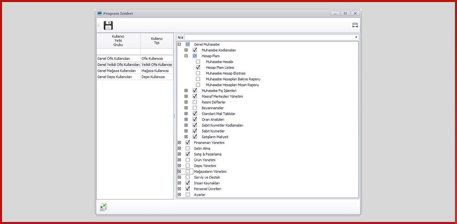The height and width of the screenshot is (224, 457).
Task: Click the Kullanıcı Yetki Grubu column header
Action: tap(118, 41)
